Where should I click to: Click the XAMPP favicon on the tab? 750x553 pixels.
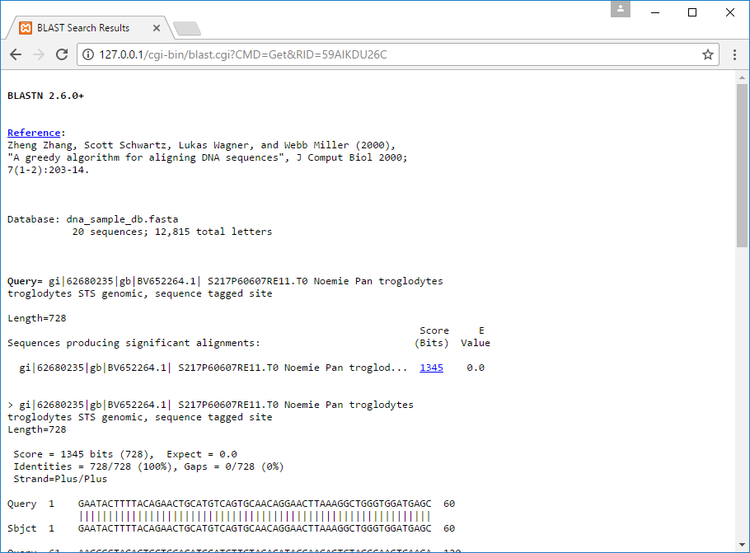pos(26,28)
